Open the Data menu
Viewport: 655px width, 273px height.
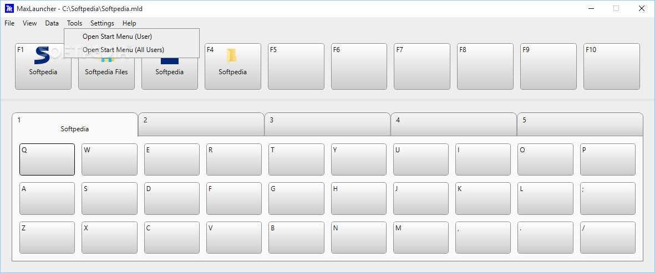click(x=52, y=23)
